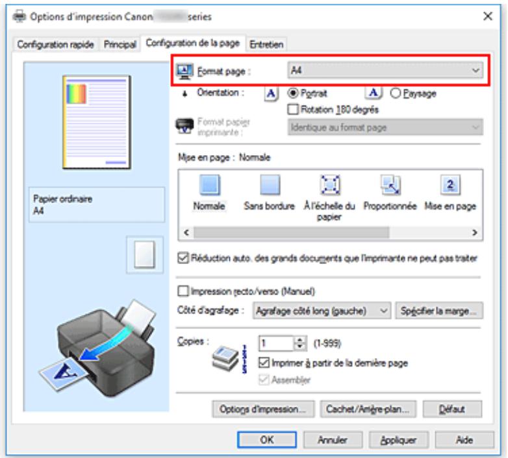This screenshot has width=508, height=458.
Task: Toggle Réduction auto. des grands documents checkbox
Action: pos(183,258)
